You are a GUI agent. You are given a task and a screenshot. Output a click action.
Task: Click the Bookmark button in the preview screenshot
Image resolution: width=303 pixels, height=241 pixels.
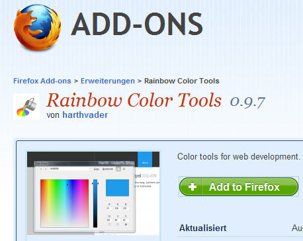tap(108, 169)
